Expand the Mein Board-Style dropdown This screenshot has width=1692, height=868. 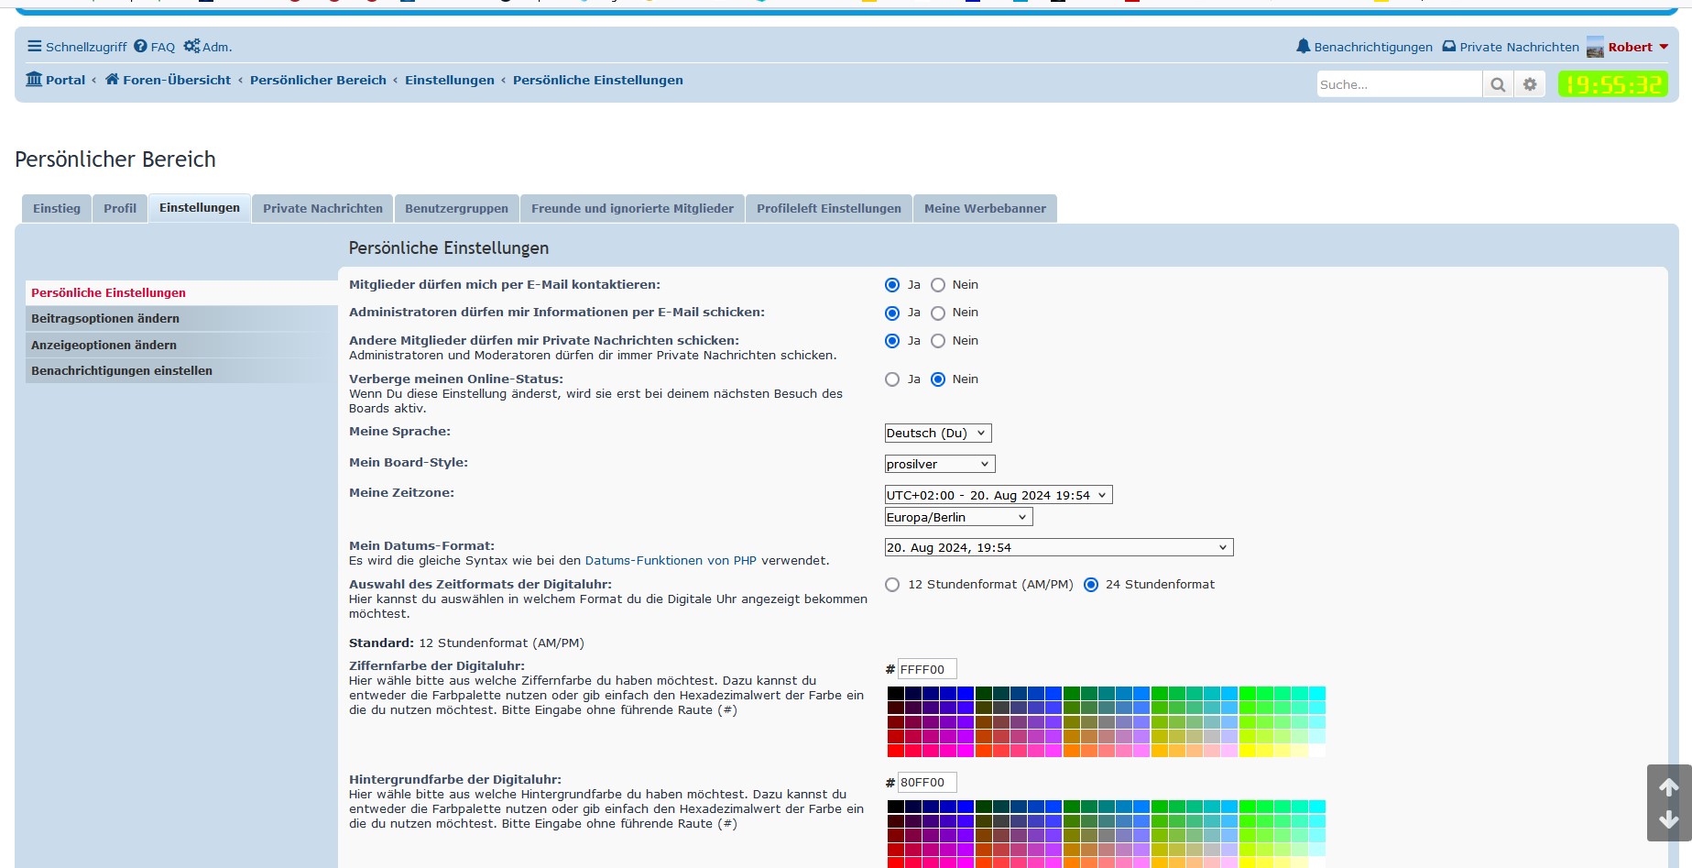coord(939,465)
